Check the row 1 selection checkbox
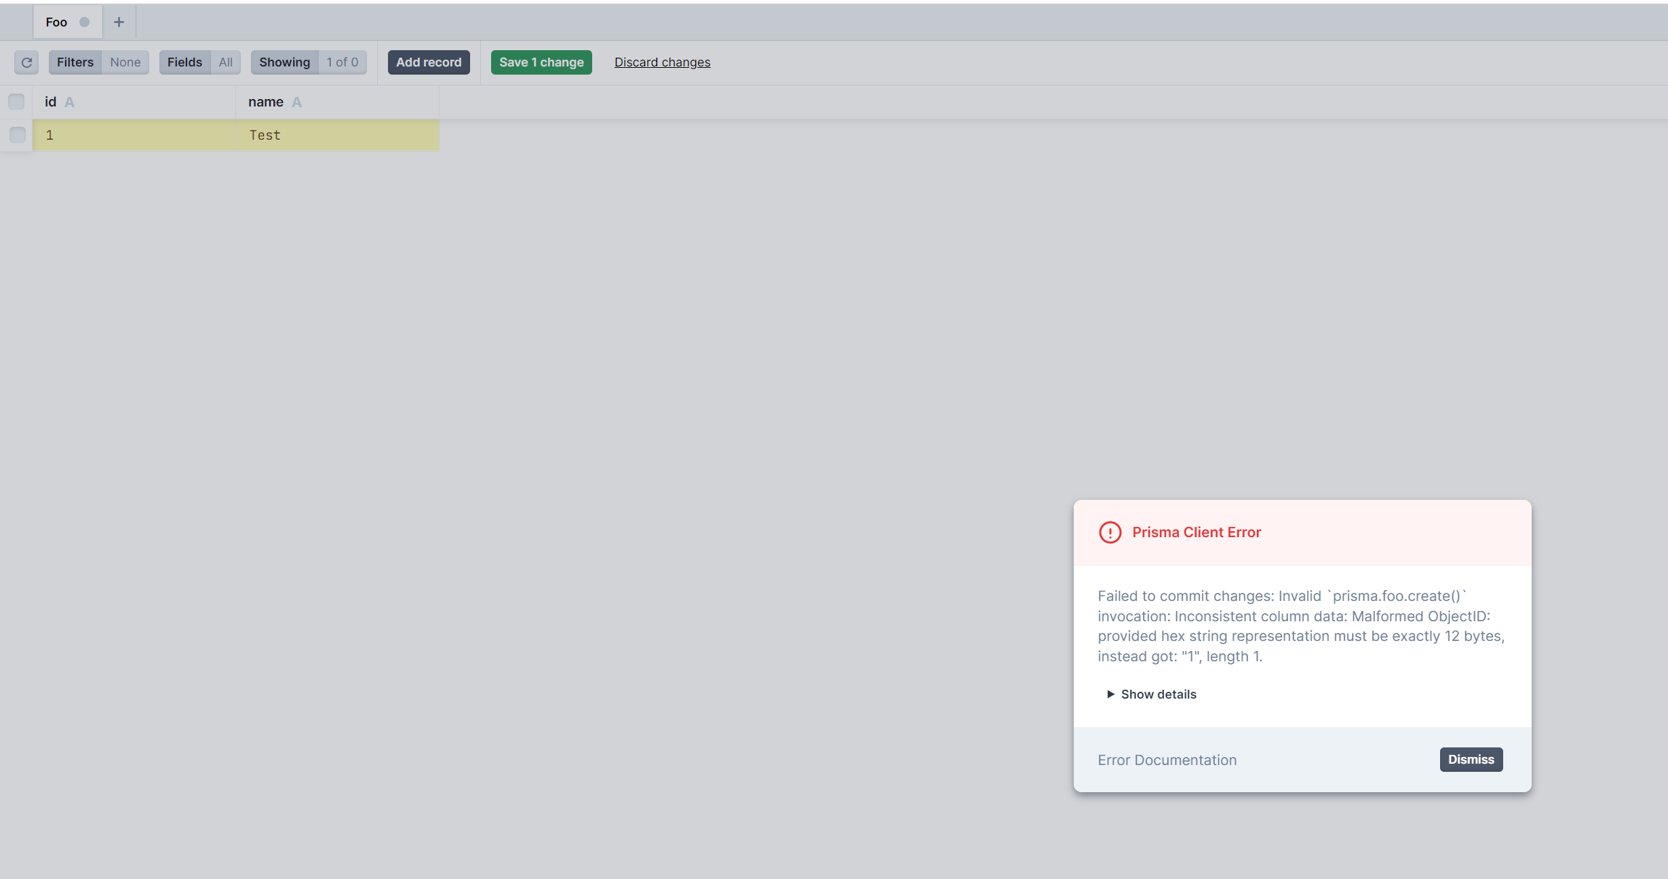This screenshot has width=1668, height=879. [18, 135]
